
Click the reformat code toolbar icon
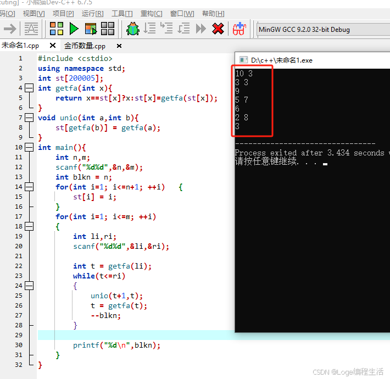[x=31, y=29]
